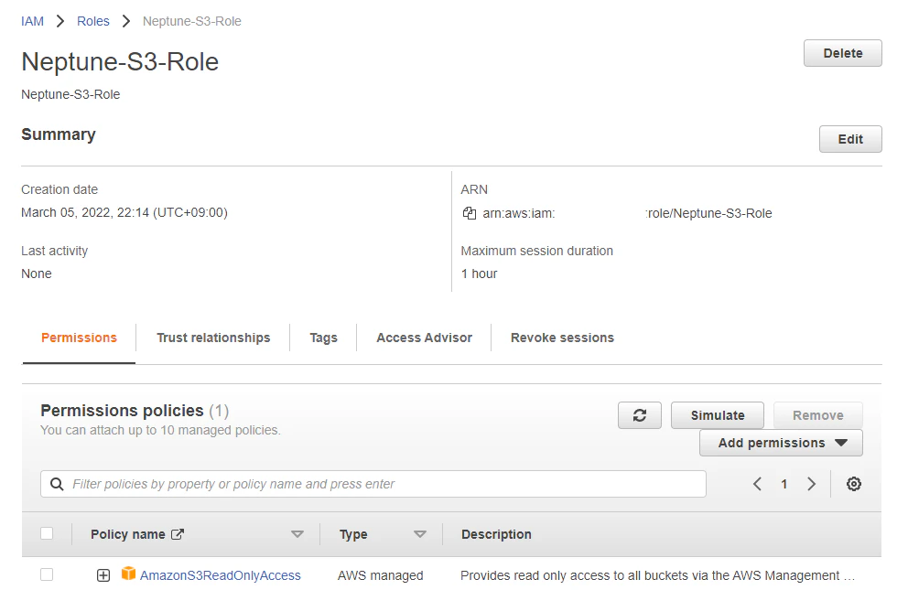
Task: Open the Add permissions dropdown
Action: coord(781,443)
